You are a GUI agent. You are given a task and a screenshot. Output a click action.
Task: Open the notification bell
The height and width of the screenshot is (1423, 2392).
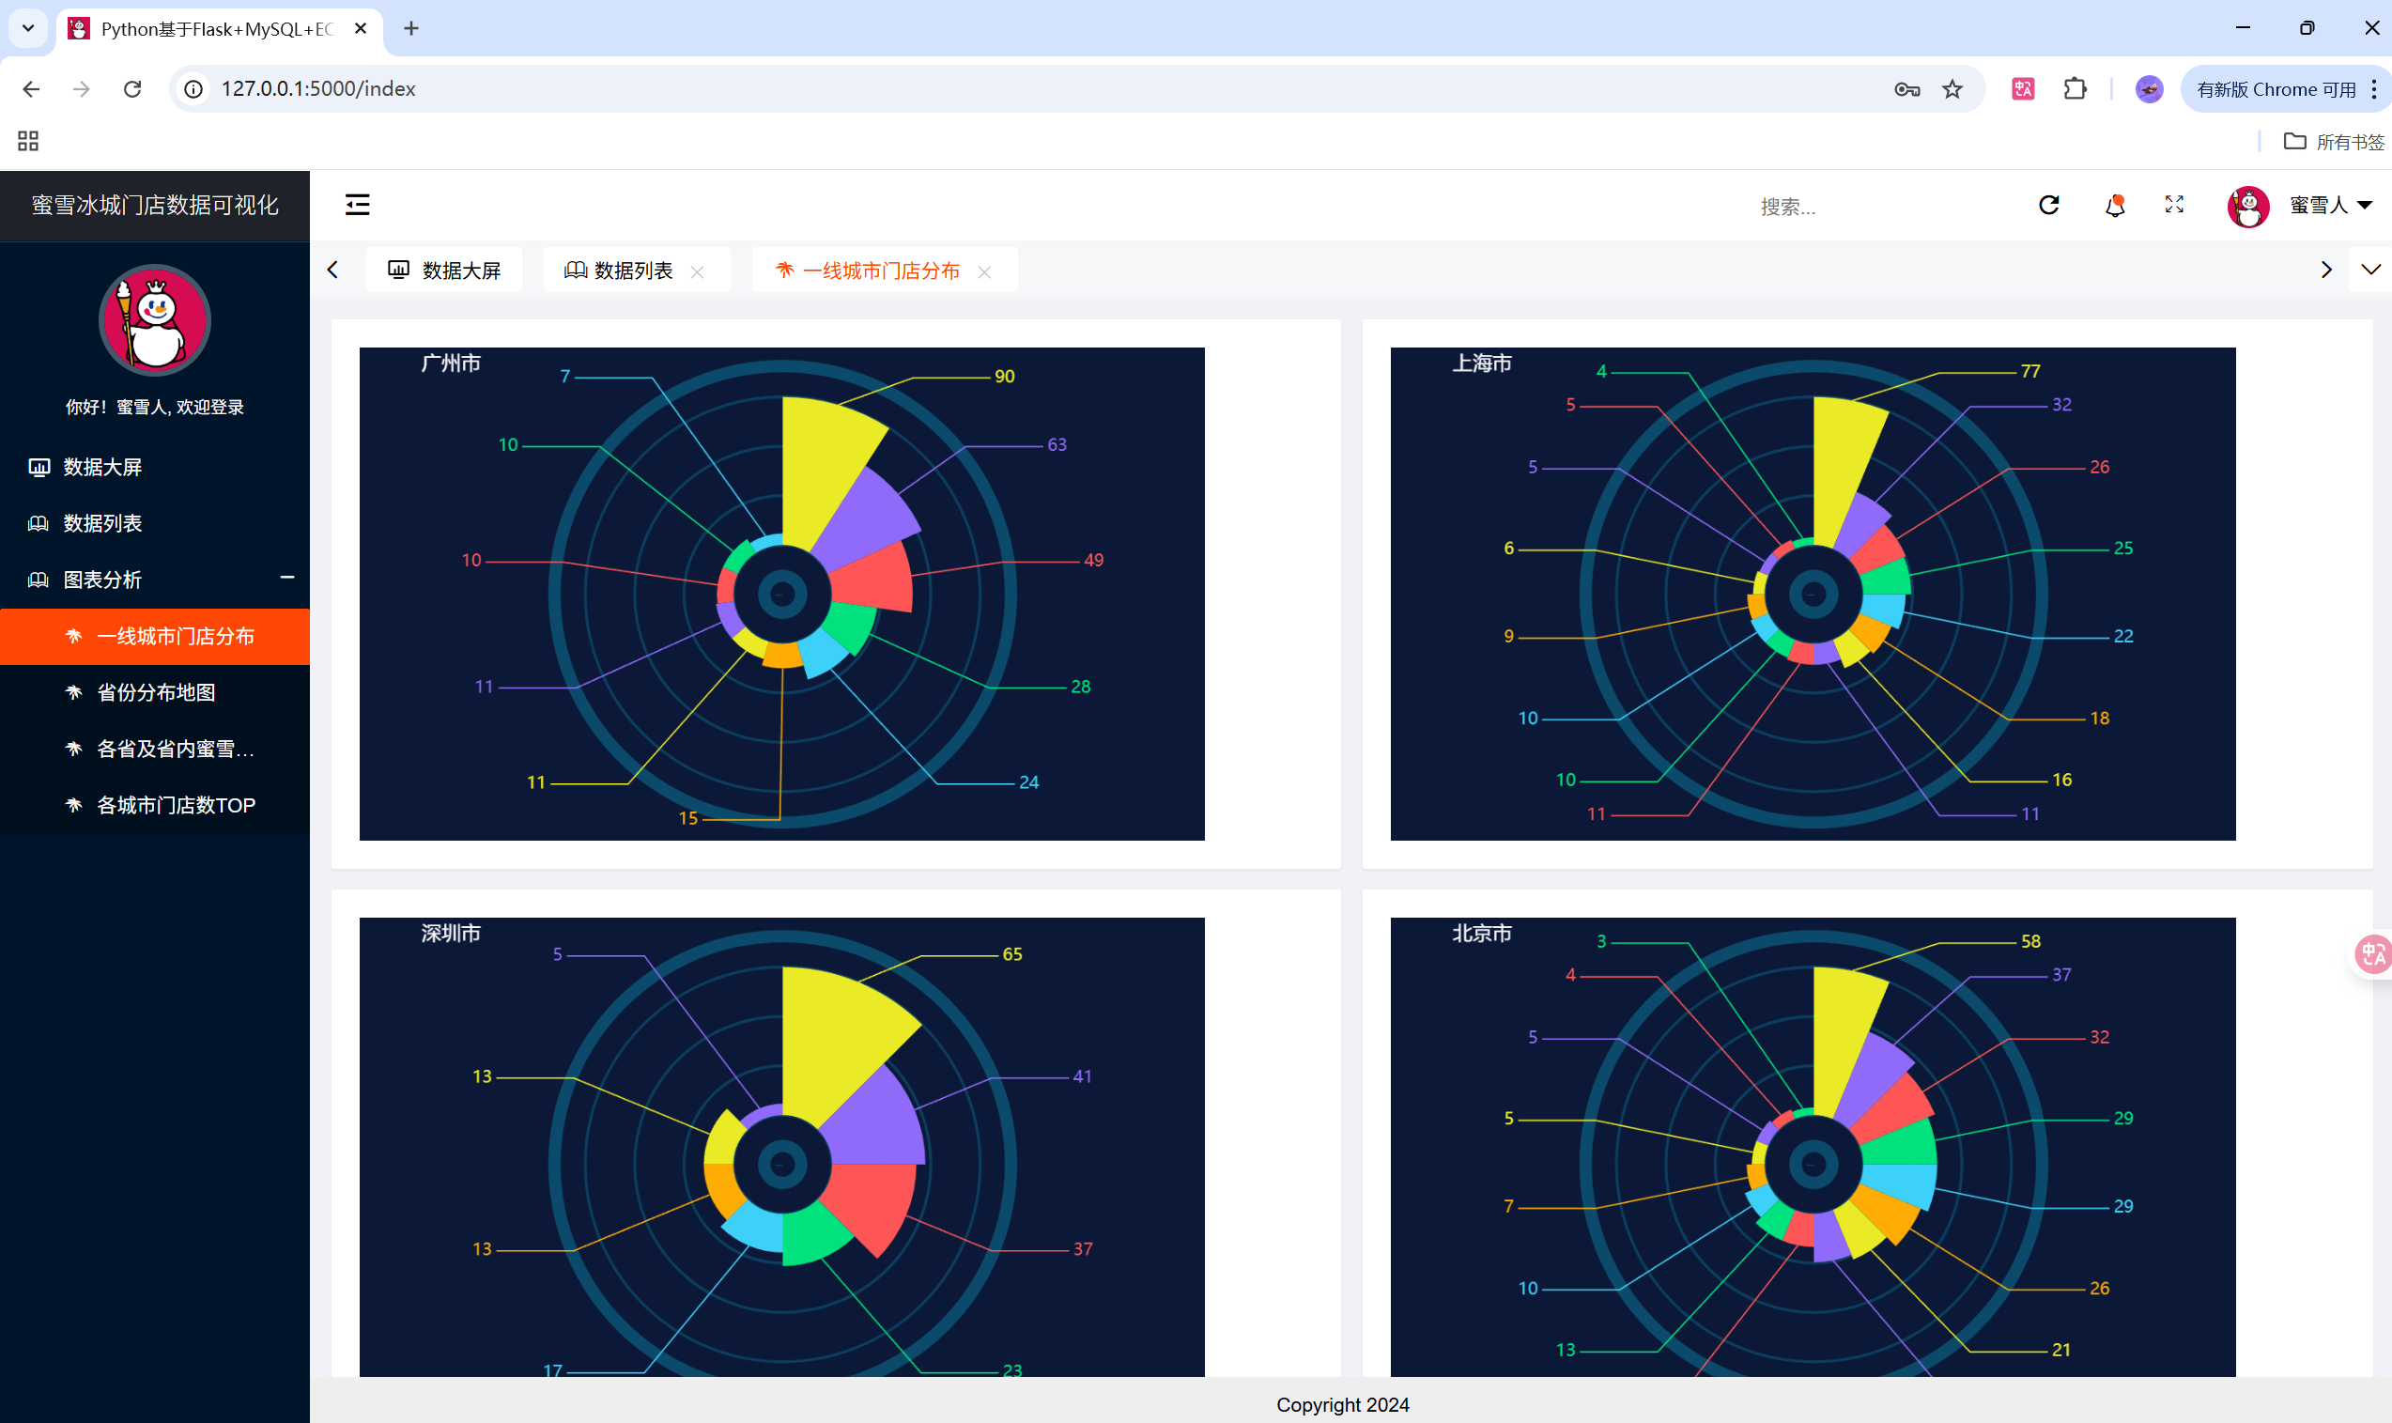tap(2114, 205)
